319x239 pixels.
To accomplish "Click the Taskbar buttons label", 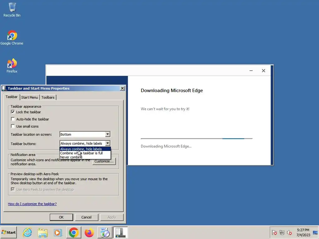I will [x=23, y=144].
